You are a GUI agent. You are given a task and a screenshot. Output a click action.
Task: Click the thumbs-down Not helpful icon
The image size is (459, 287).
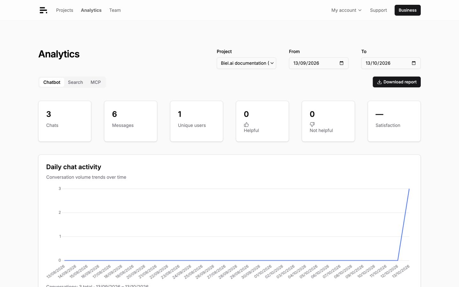click(312, 124)
